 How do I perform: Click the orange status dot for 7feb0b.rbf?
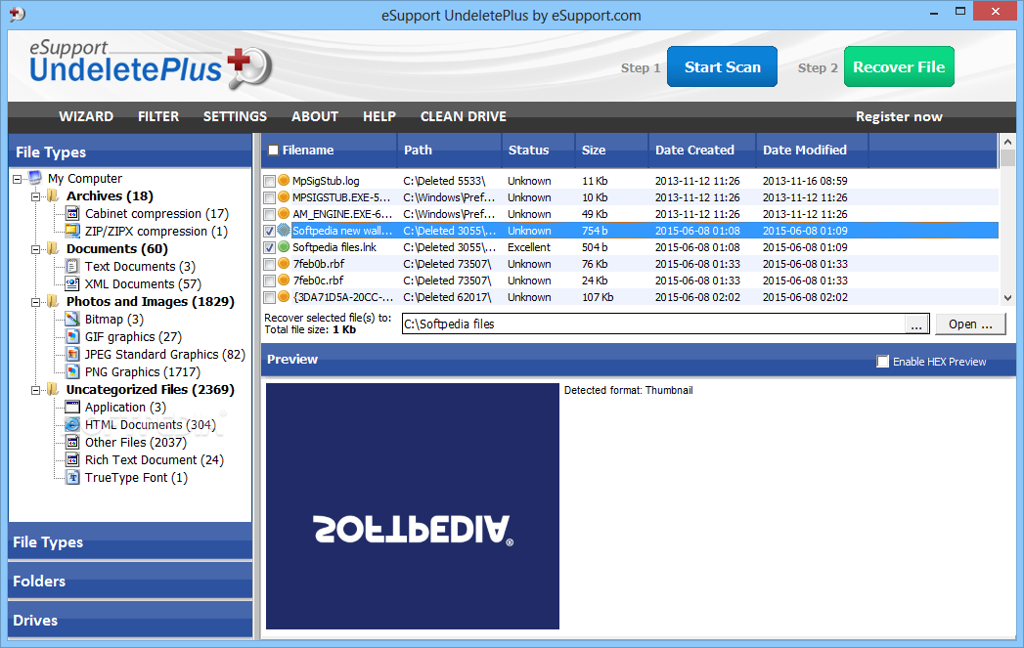click(x=284, y=263)
